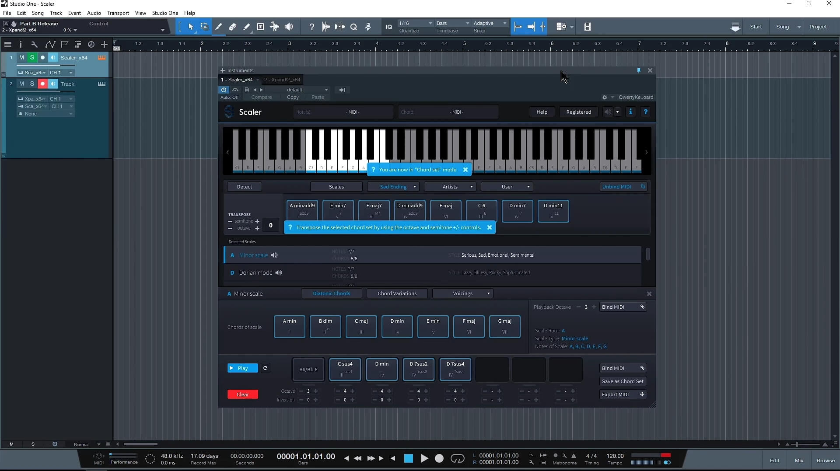
Task: Toggle global Mute M button at bottom left
Action: click(11, 444)
